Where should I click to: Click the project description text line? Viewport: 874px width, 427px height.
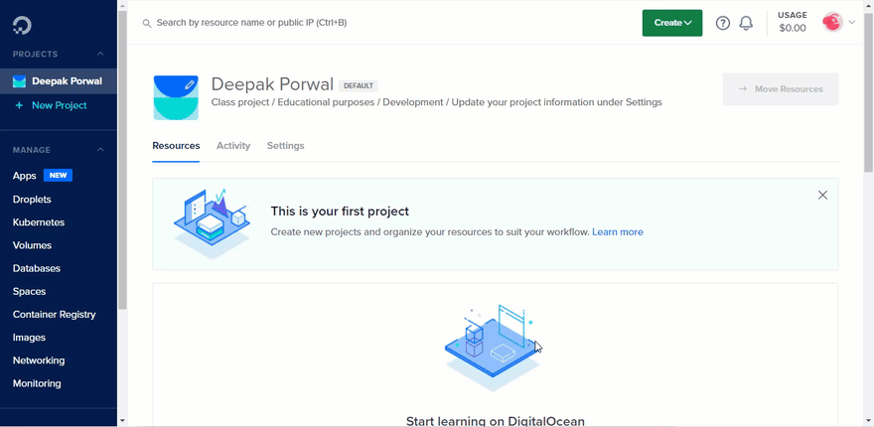436,102
